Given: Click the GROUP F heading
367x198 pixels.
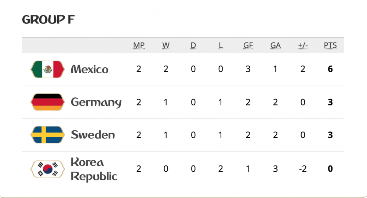Looking at the screenshot, I should (x=48, y=20).
